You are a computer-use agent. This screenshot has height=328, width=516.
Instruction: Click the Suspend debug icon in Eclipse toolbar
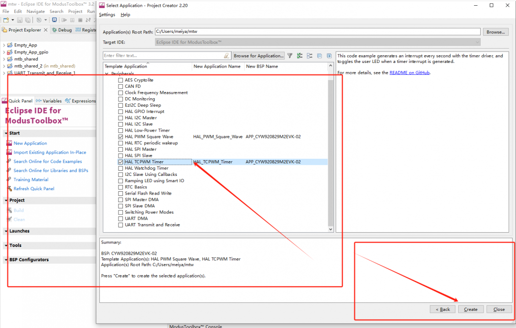pyautogui.click(x=73, y=20)
